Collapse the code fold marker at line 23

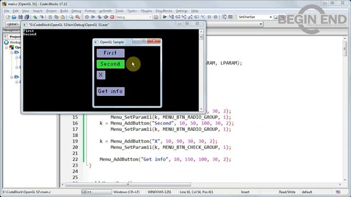pyautogui.click(x=87, y=165)
